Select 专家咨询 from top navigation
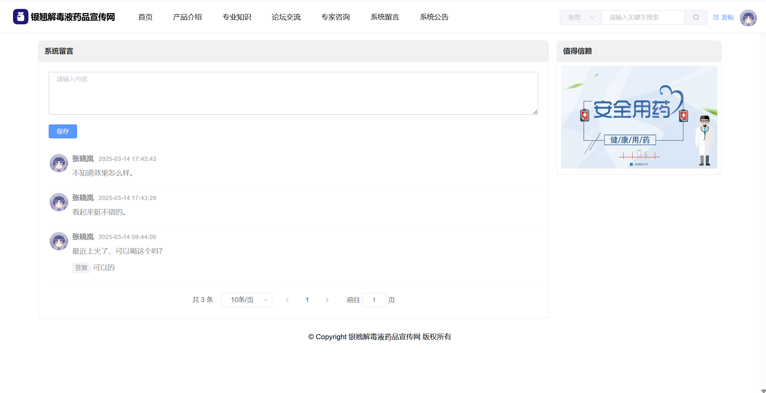This screenshot has width=766, height=393. click(x=335, y=17)
